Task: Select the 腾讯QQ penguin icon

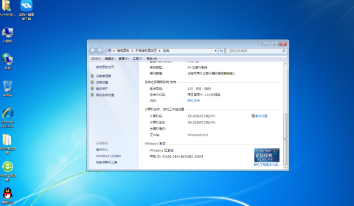Action: coord(7,196)
